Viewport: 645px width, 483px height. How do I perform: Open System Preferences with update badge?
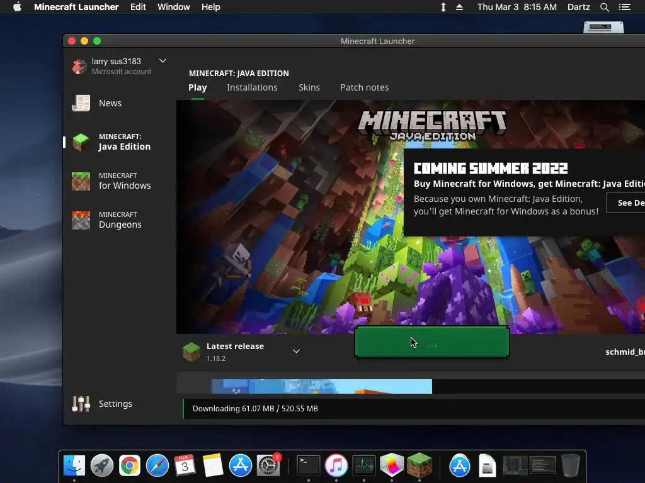click(268, 465)
